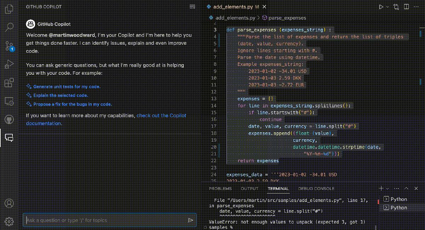Open terminal panel More Actions ellipsis
Image resolution: width=425 pixels, height=230 pixels.
pyautogui.click(x=397, y=189)
